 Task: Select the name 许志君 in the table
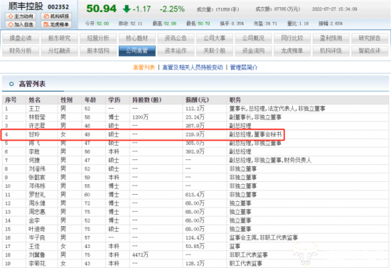(x=37, y=126)
